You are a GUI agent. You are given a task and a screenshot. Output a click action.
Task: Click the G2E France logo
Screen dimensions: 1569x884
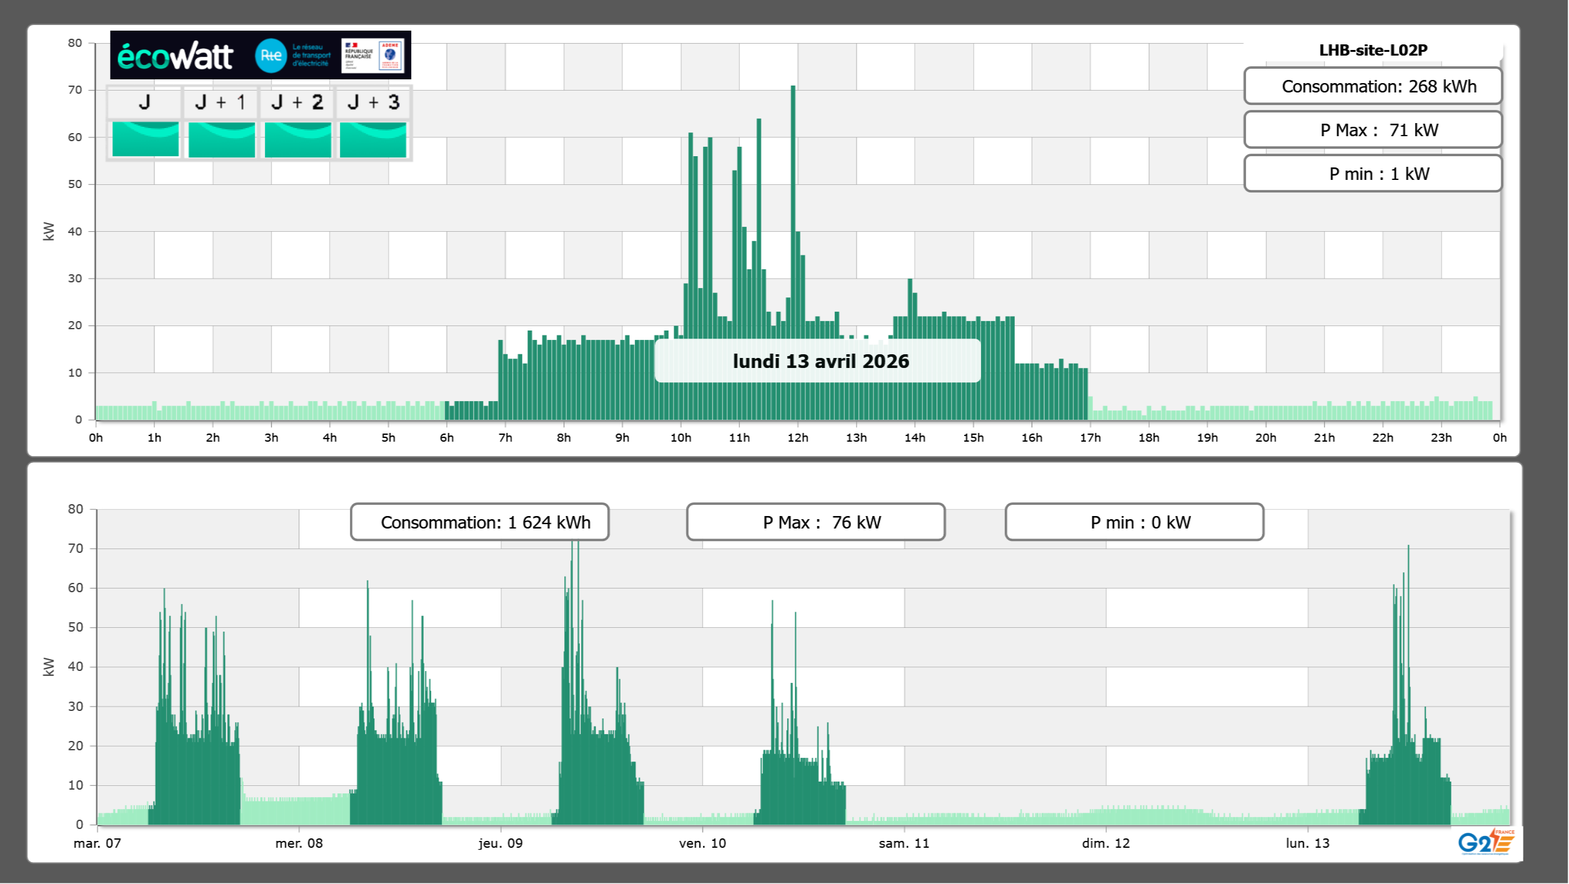1486,843
